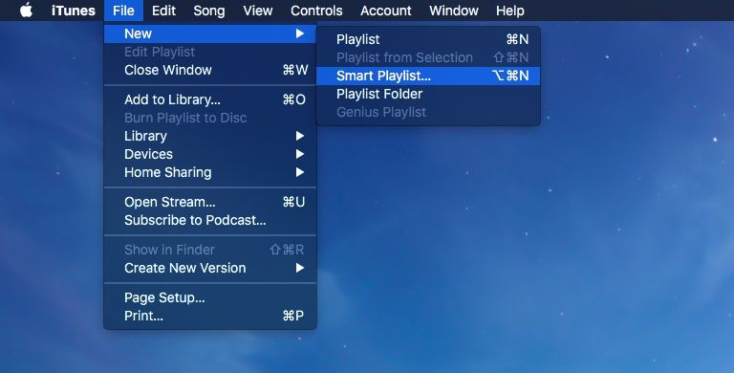Expand the Home Sharing submenu
734x373 pixels.
pos(210,173)
